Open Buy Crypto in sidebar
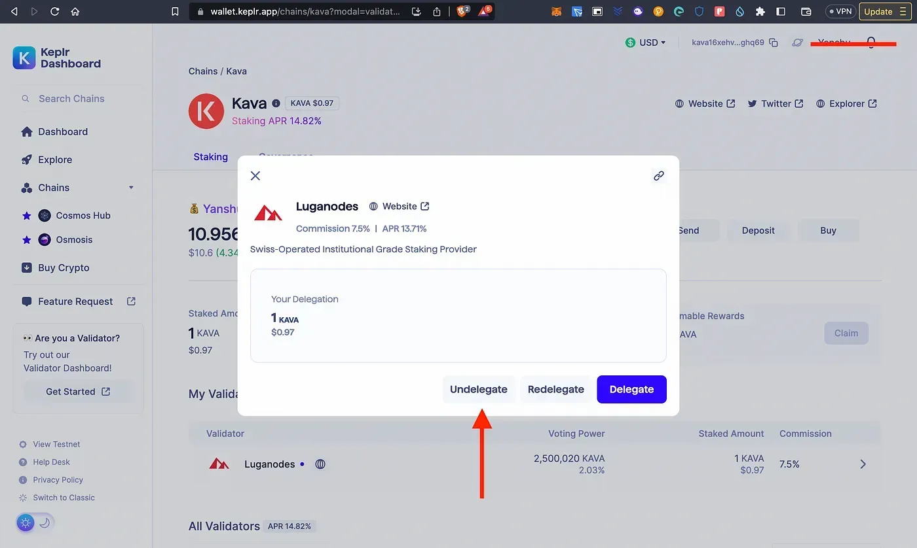The width and height of the screenshot is (917, 548). tap(55, 267)
